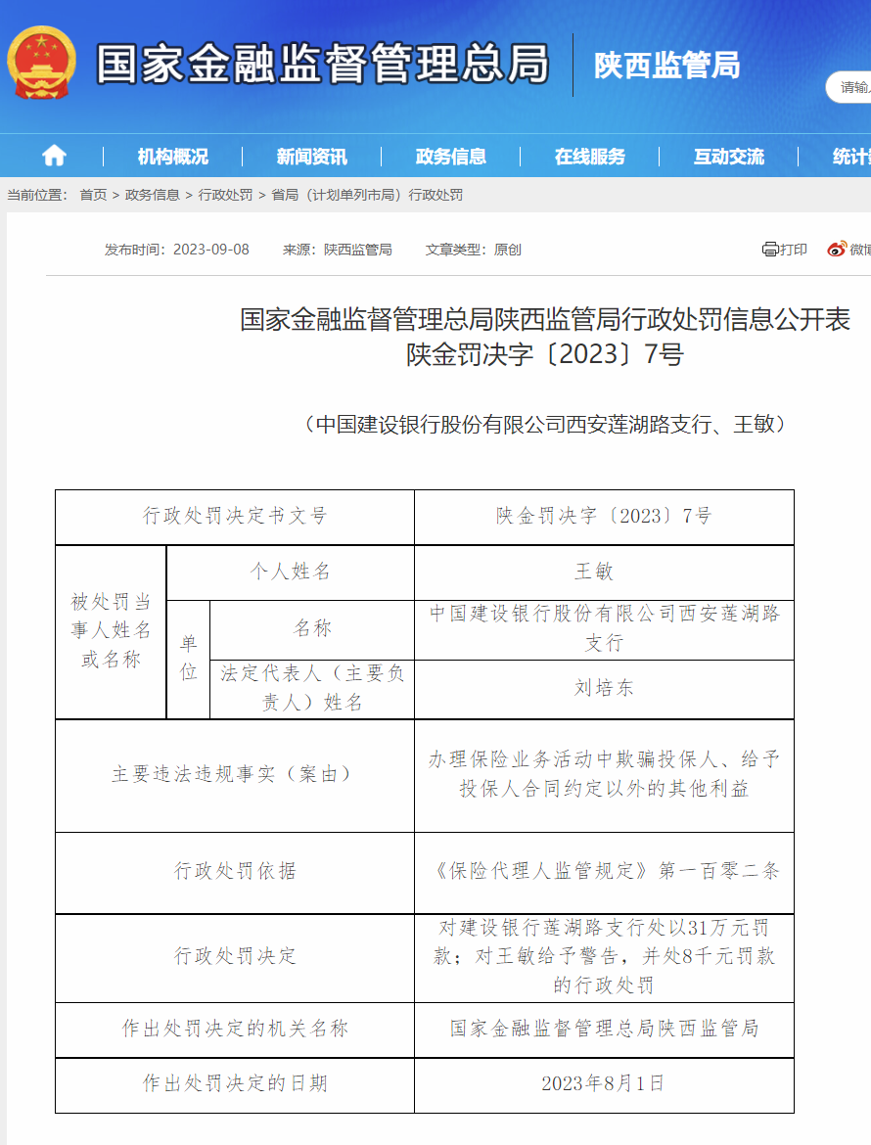
Task: Click the search input box in header
Action: (x=851, y=87)
